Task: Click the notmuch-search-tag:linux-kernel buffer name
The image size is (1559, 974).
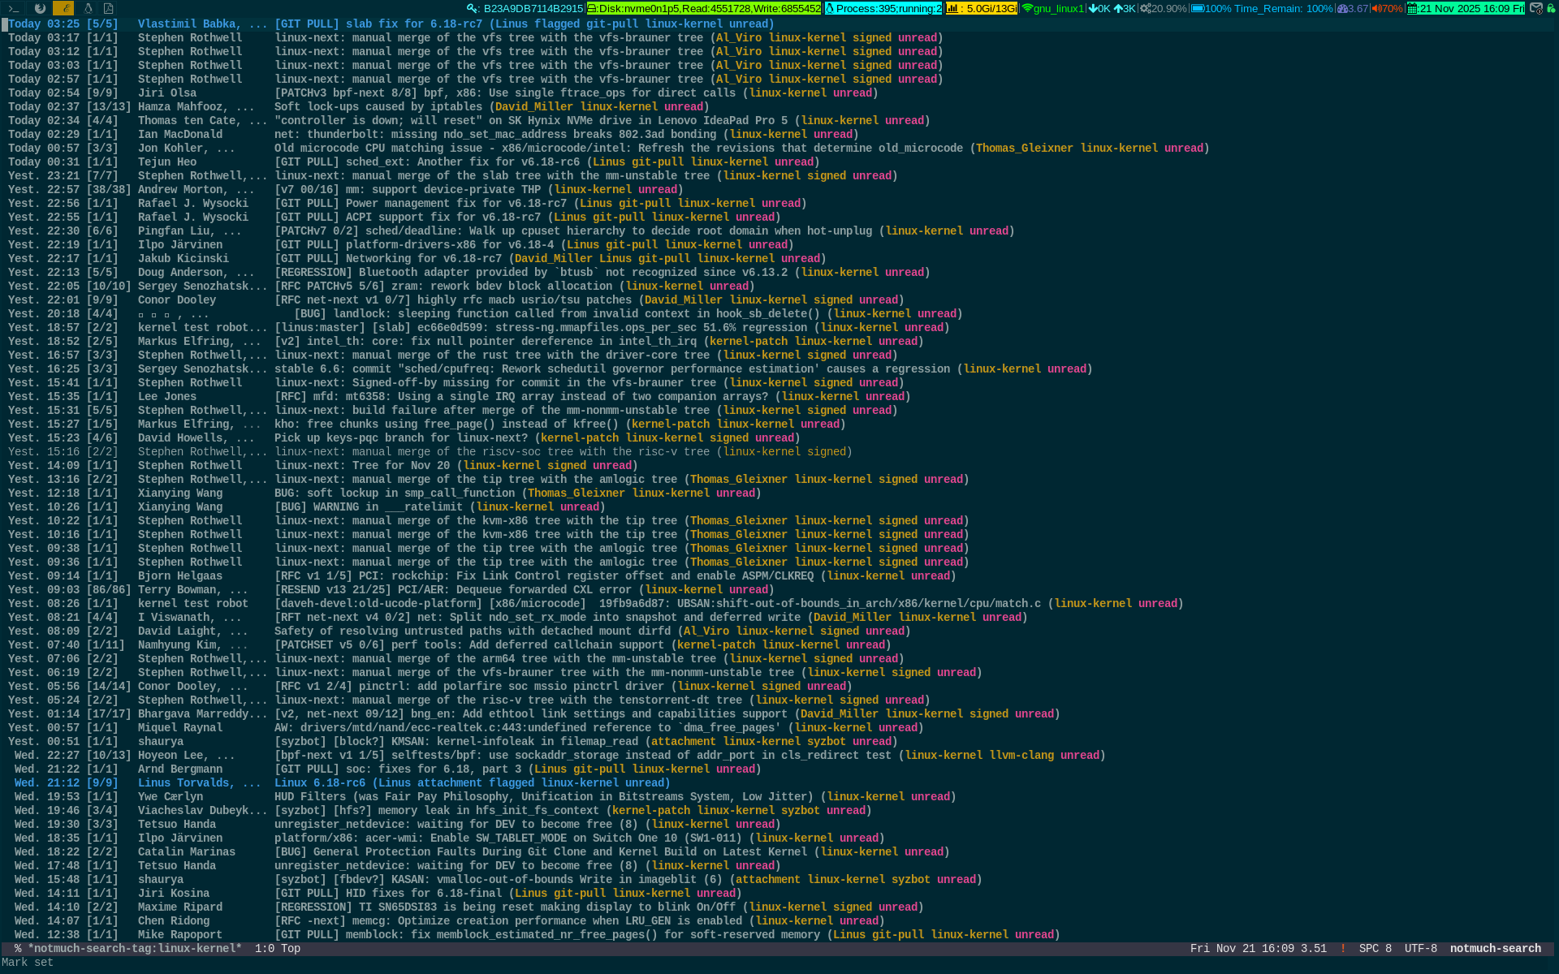Action: [135, 949]
